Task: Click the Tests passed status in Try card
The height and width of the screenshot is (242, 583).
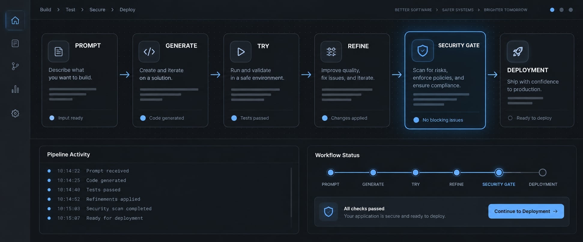Action: (250, 118)
